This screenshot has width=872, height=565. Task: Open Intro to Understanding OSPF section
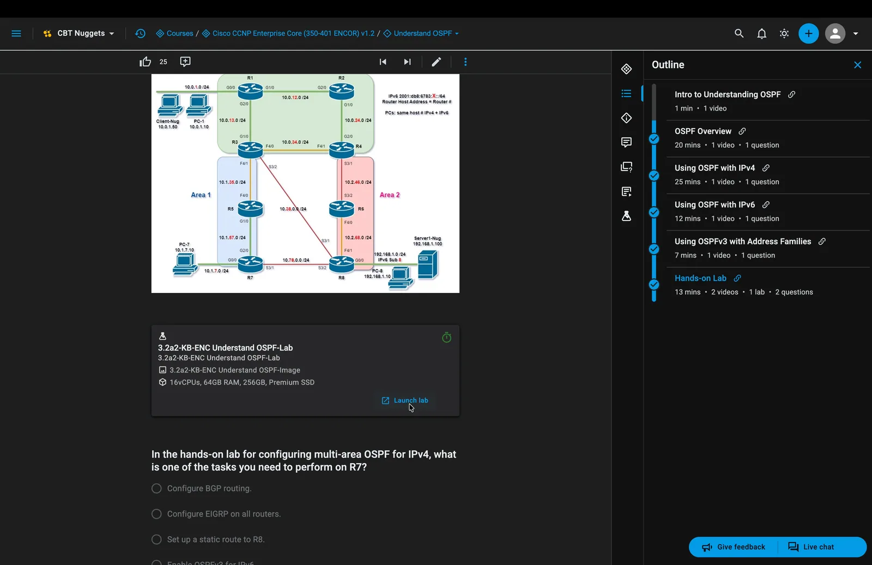tap(728, 94)
